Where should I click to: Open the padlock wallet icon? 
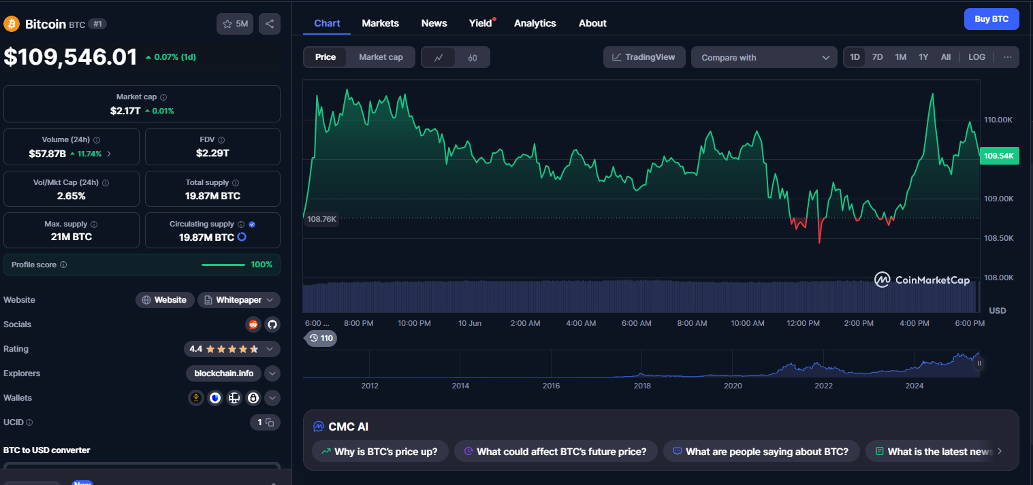[253, 398]
